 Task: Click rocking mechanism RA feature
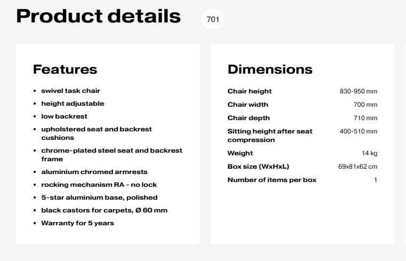coord(99,185)
